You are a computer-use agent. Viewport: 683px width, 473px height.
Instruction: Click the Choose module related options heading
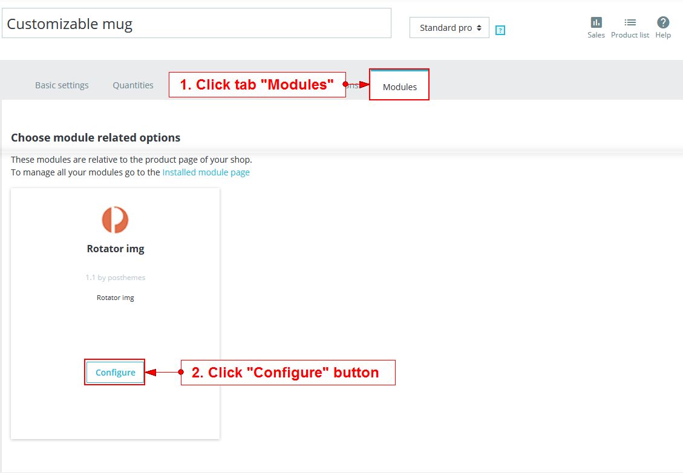pyautogui.click(x=96, y=138)
